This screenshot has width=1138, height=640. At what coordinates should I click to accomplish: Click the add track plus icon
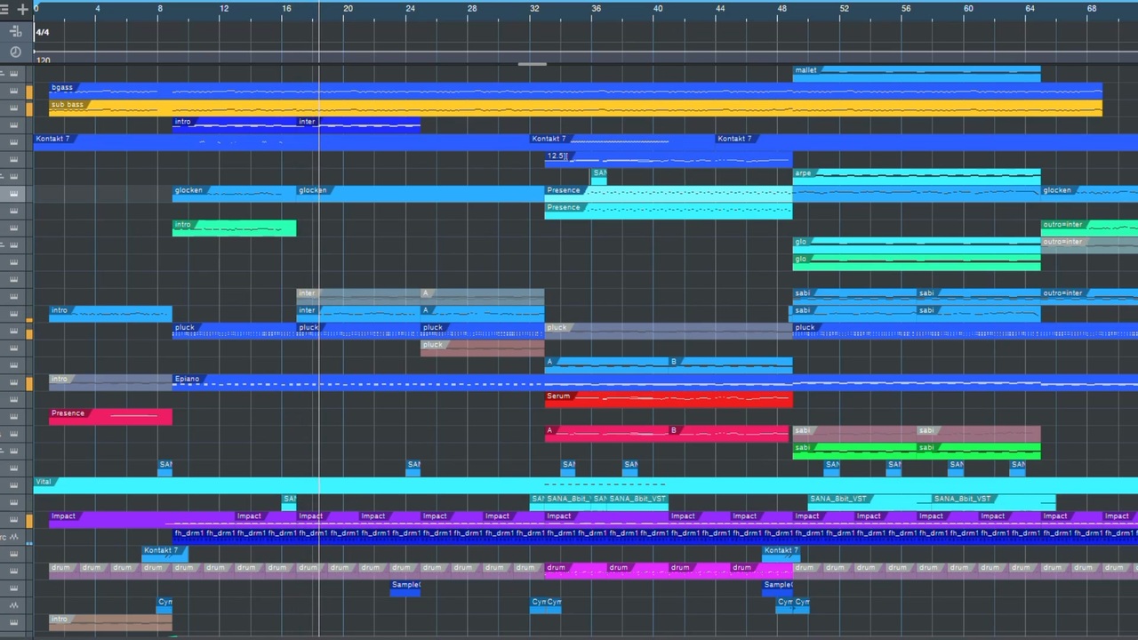pos(22,9)
